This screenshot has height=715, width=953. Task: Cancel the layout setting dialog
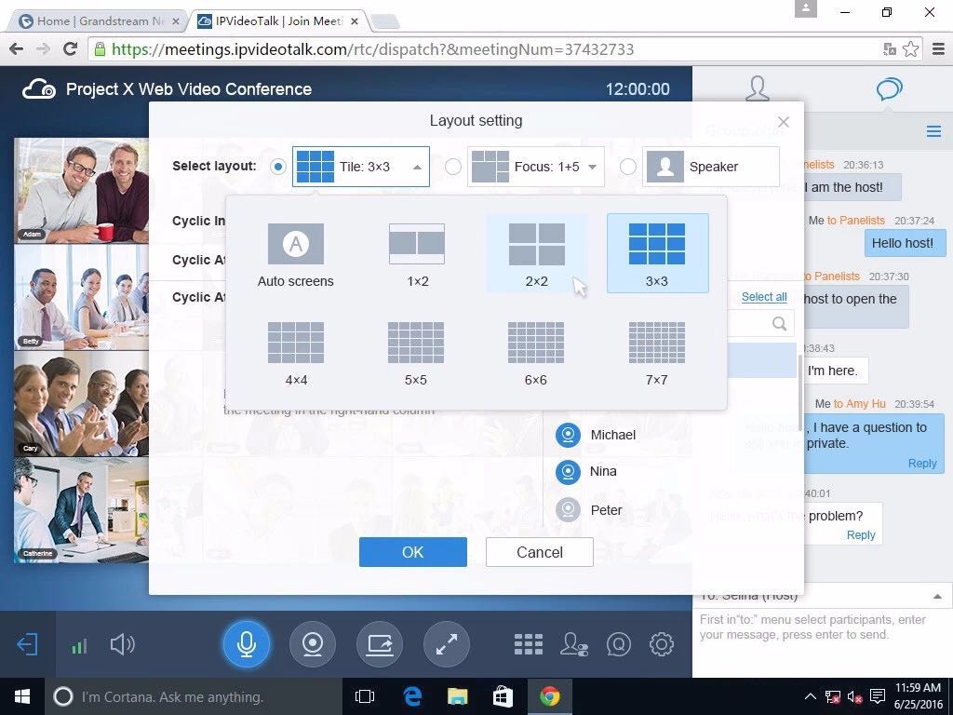(539, 552)
